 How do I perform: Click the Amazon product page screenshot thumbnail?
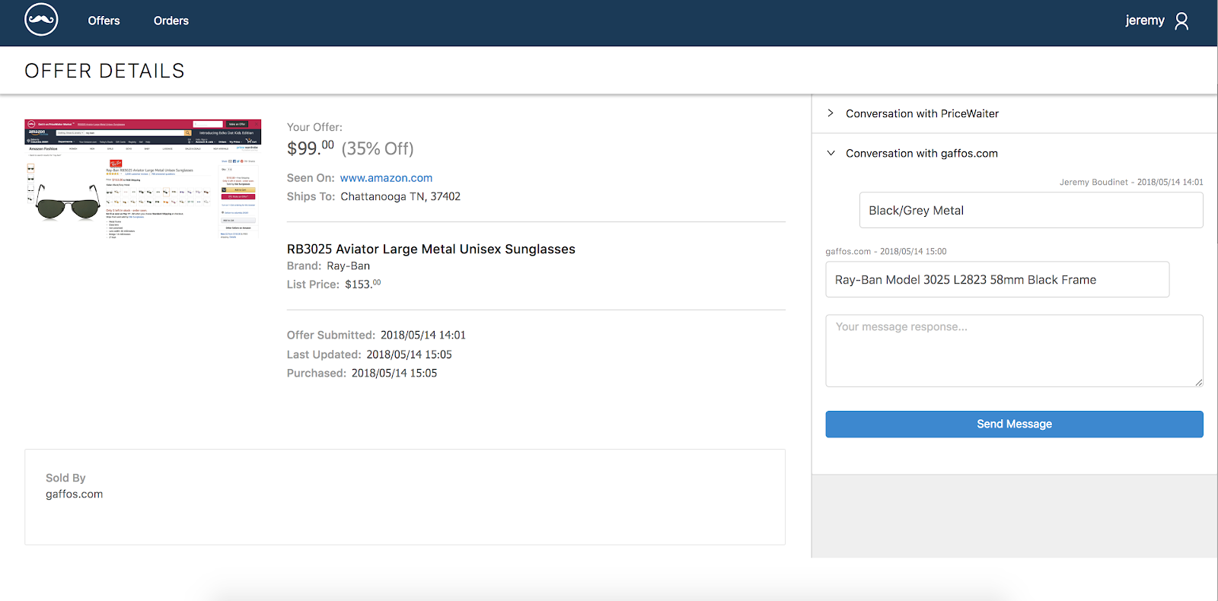pos(143,179)
